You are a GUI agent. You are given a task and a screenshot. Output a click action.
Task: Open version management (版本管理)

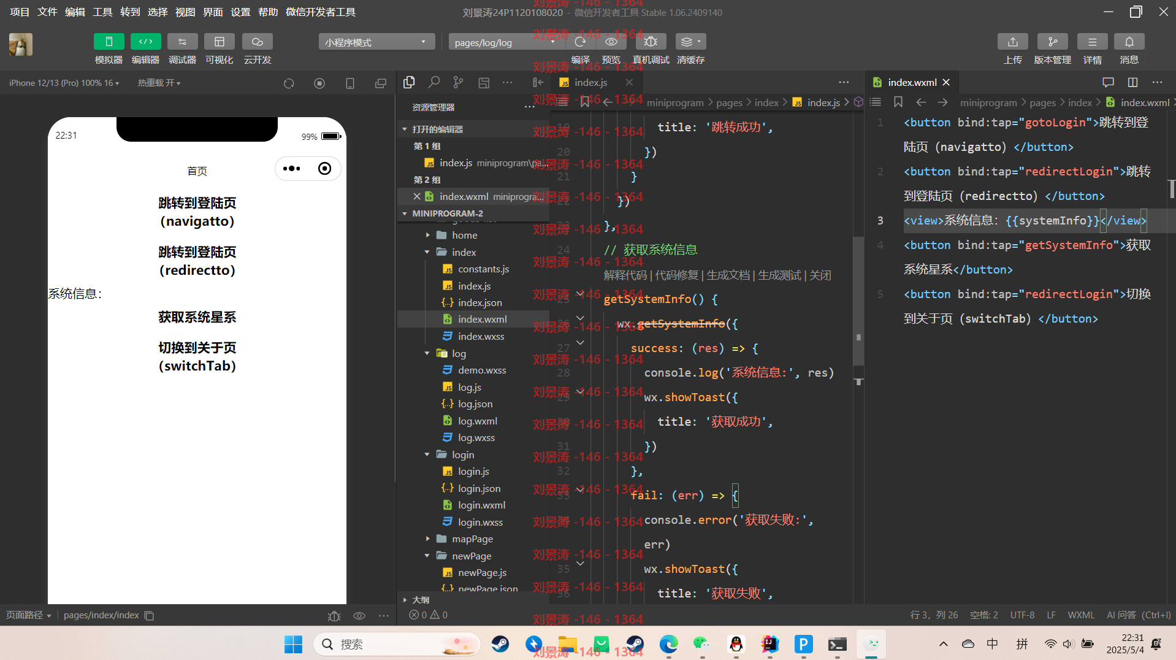(x=1052, y=42)
